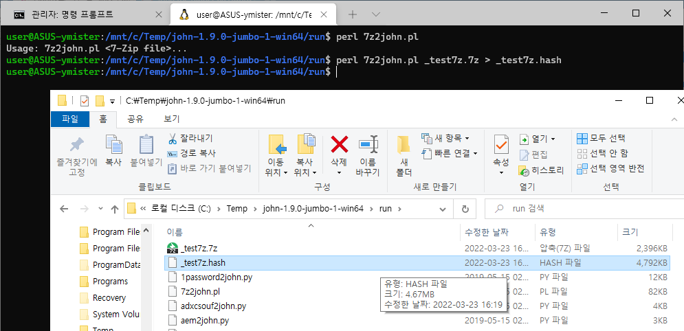Image resolution: width=684 pixels, height=331 pixels.
Task: Click the quick access properties checkmark icon in title bar
Action: tap(84, 101)
